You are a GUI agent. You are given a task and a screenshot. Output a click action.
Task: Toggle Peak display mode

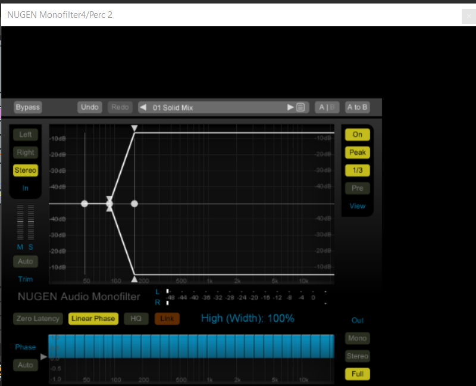(x=358, y=152)
